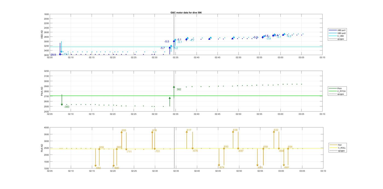Click the '2400' tick on Pitch AD axis
This screenshot has width=383, height=189.
[x=47, y=112]
